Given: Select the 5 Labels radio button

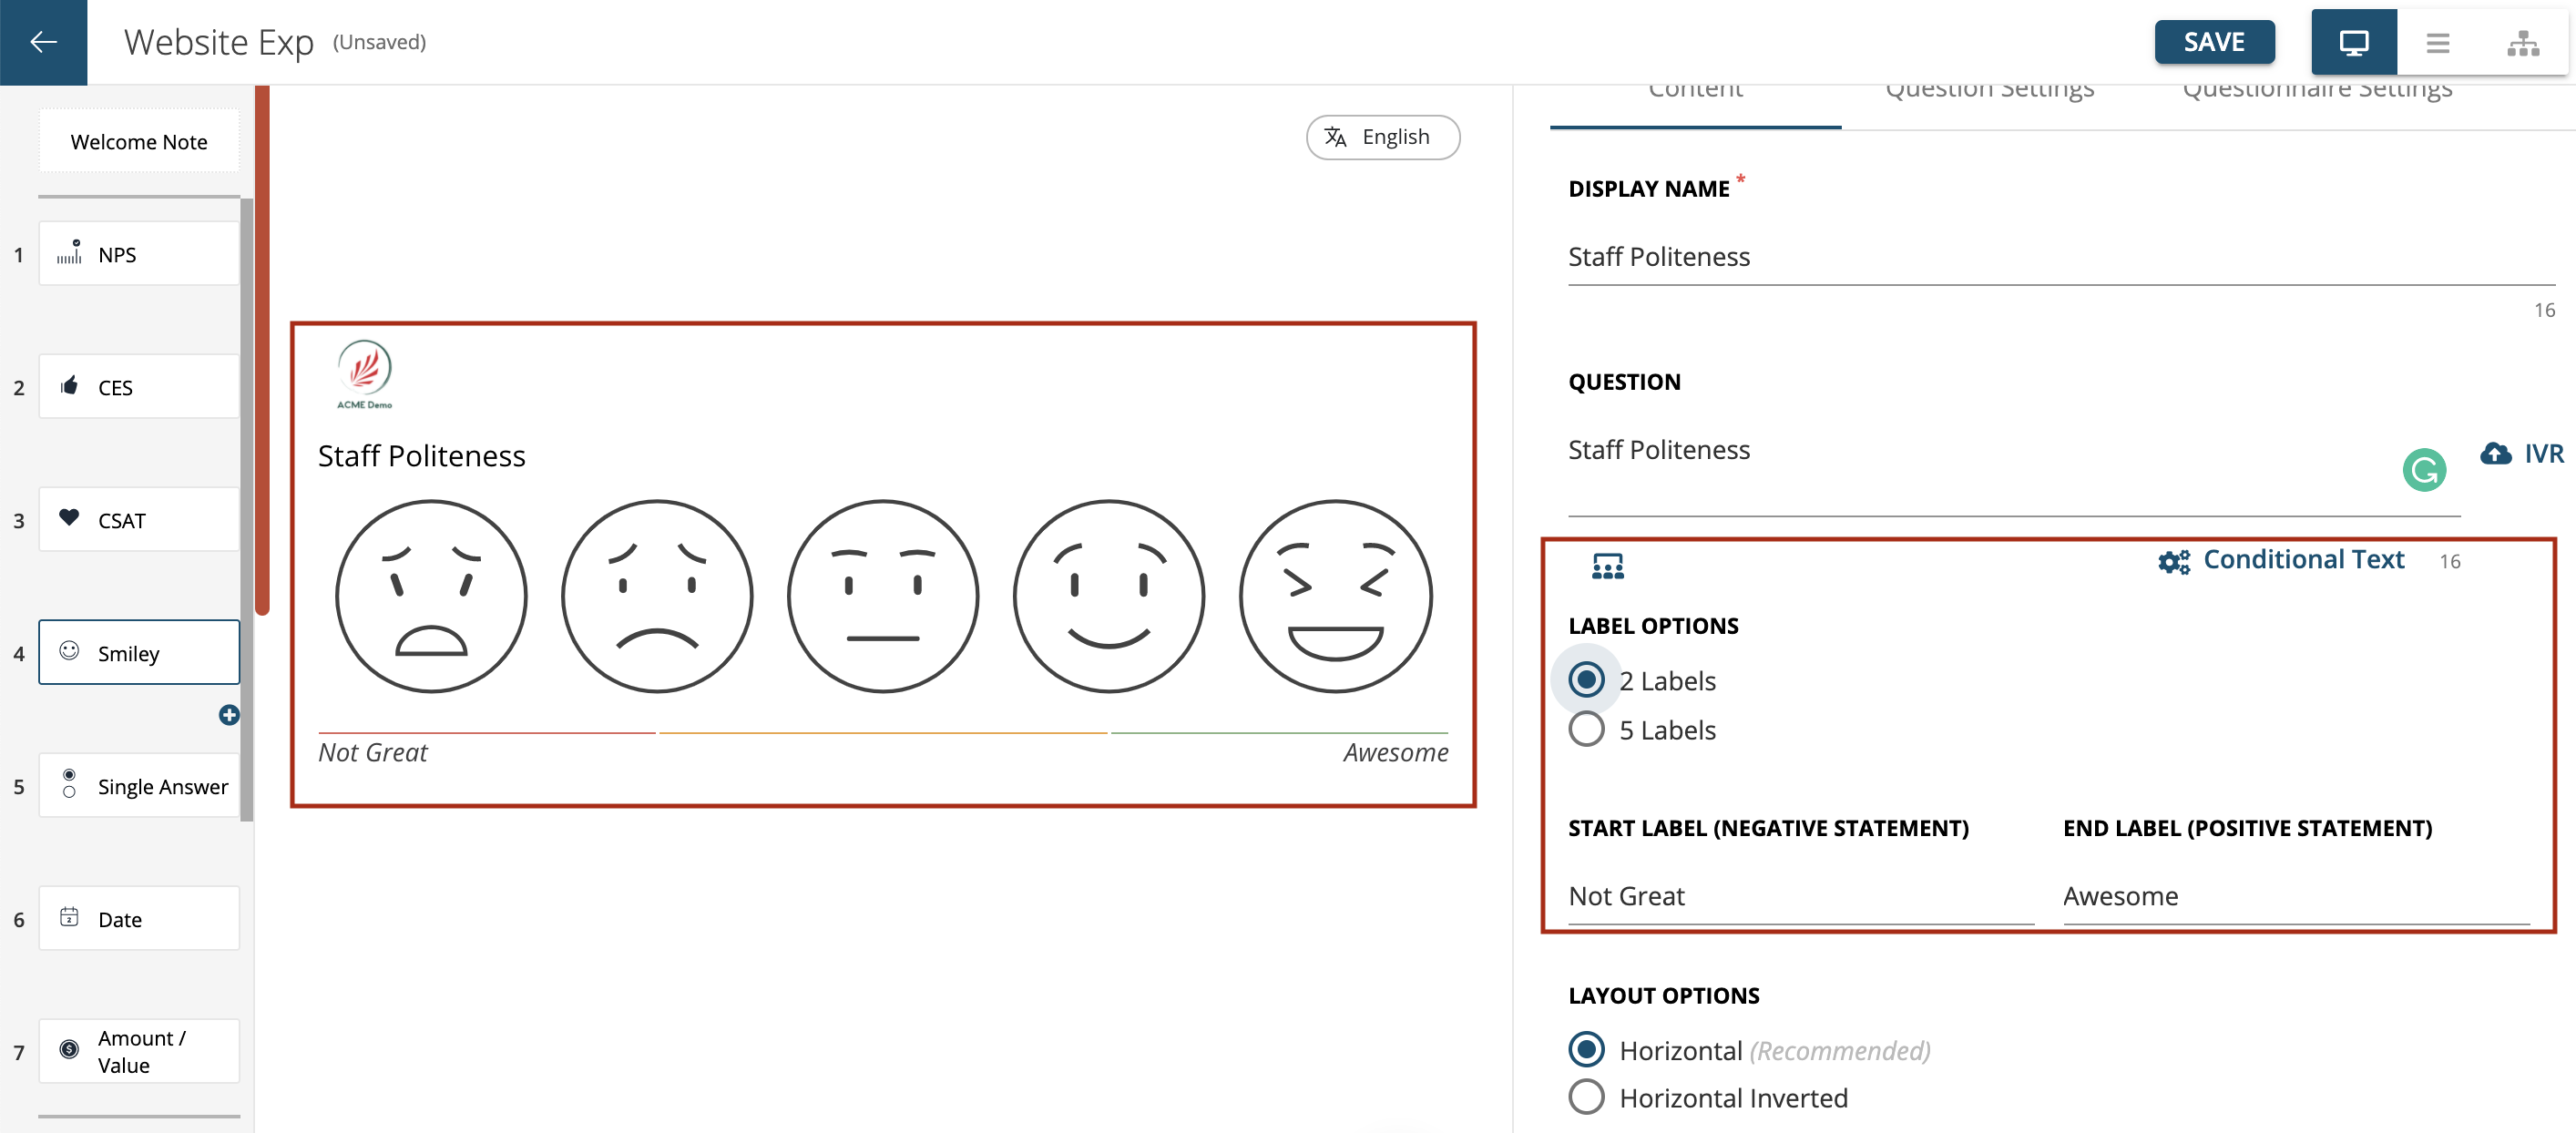Looking at the screenshot, I should pyautogui.click(x=1585, y=729).
